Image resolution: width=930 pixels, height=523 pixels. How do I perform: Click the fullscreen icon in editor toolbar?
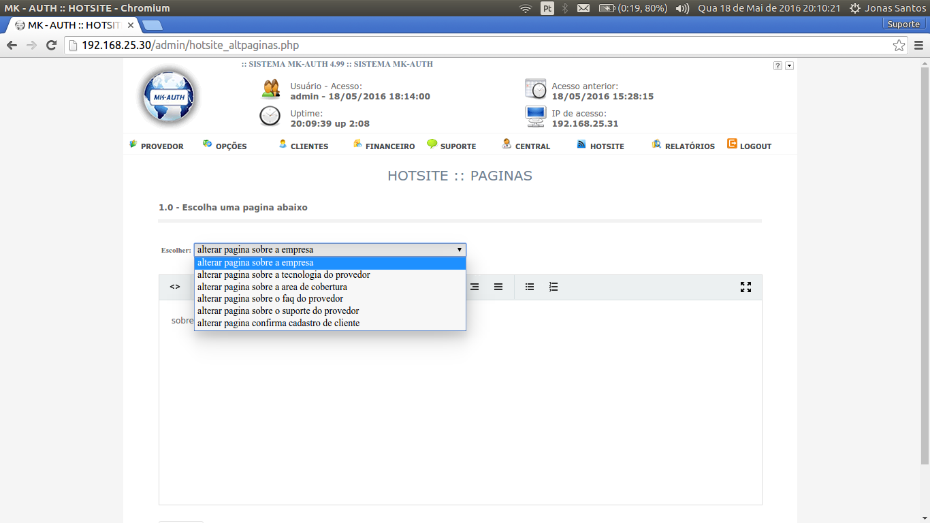[x=745, y=287]
